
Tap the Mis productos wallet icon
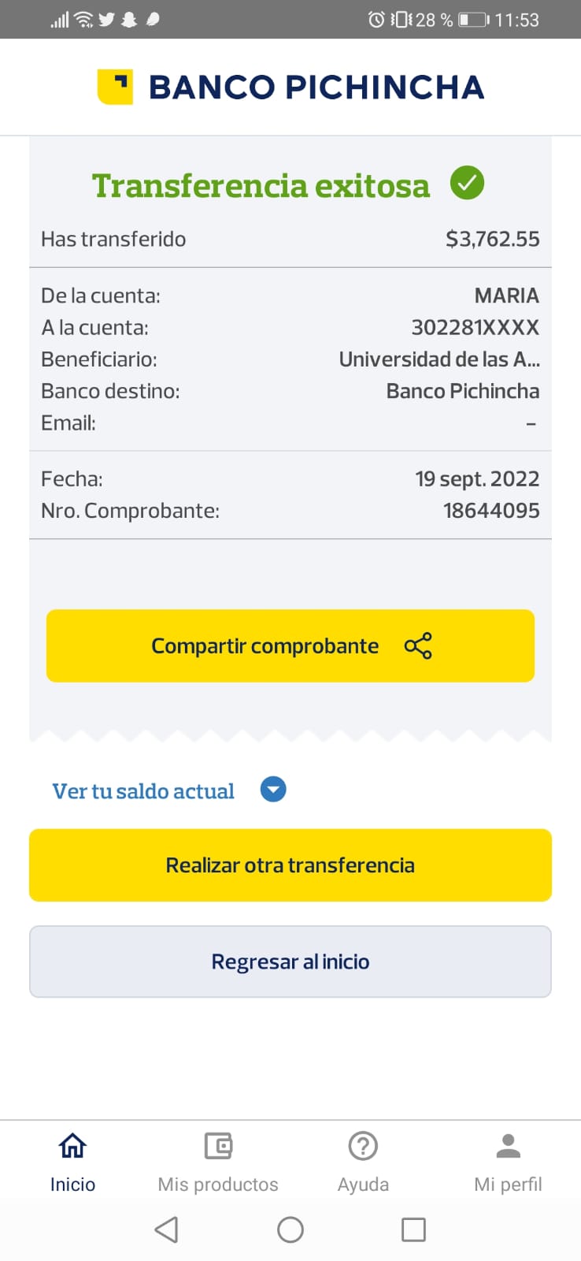tap(218, 1145)
